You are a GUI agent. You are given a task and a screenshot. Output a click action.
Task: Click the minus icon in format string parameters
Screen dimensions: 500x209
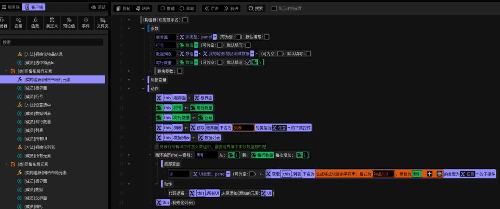(x=439, y=174)
